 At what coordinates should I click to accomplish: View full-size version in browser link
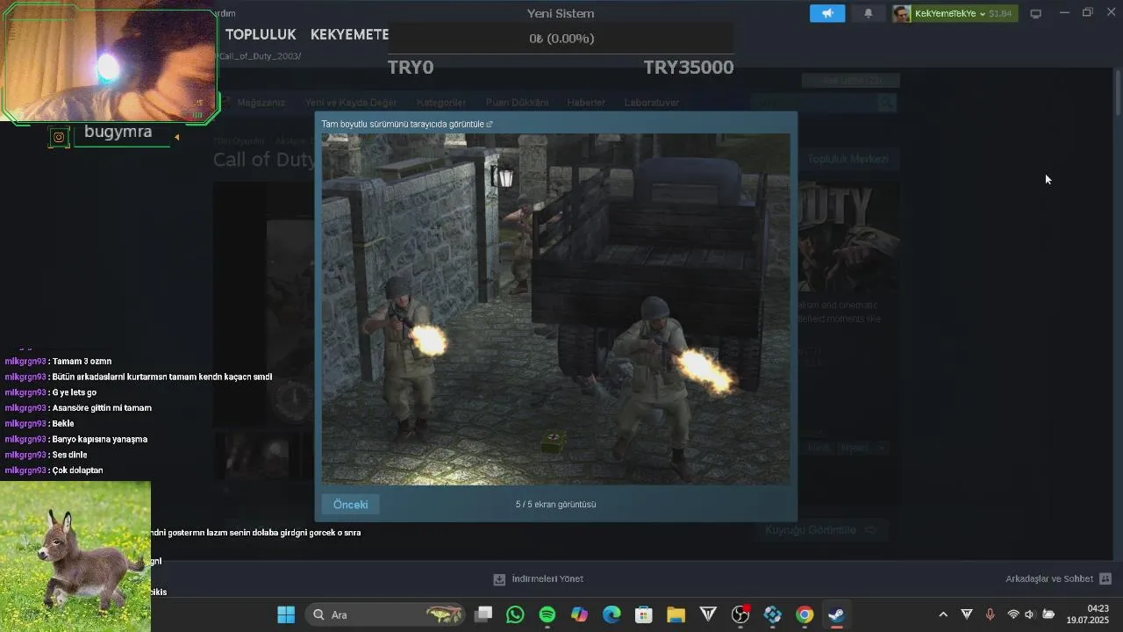tap(407, 124)
